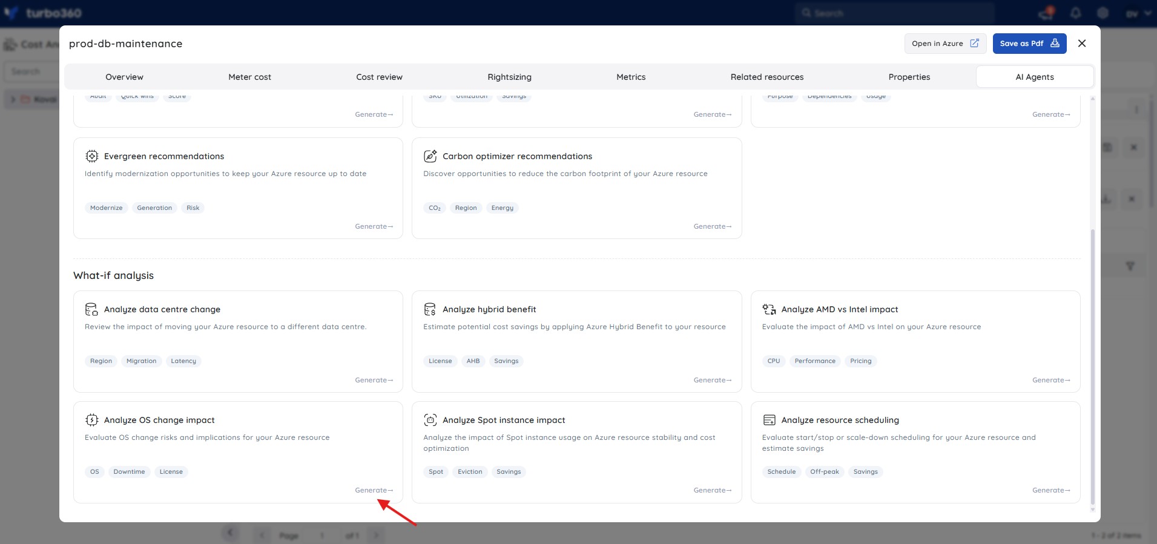Click the Save as Pdf button
This screenshot has width=1157, height=544.
pyautogui.click(x=1029, y=44)
